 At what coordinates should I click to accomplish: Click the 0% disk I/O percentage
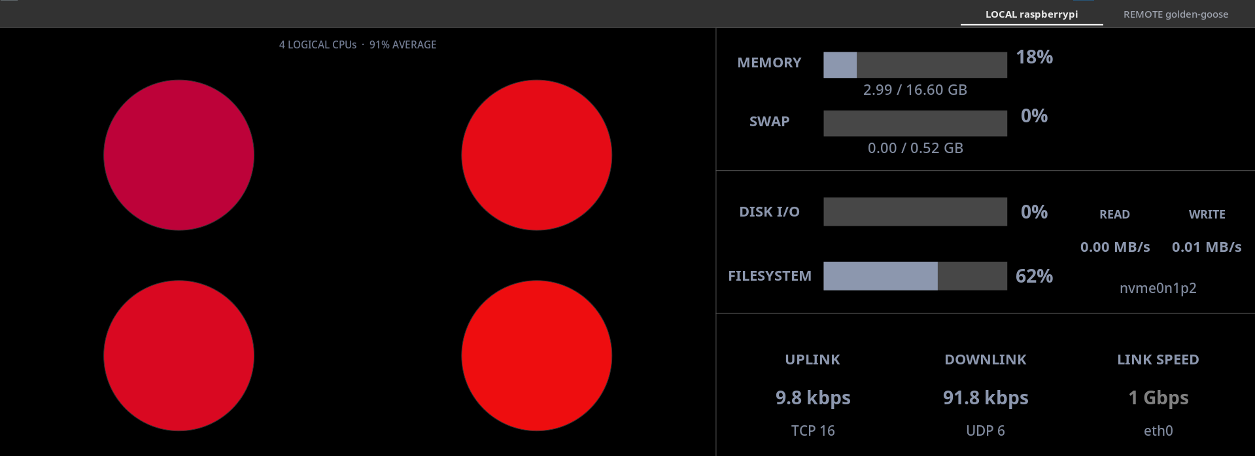click(1034, 212)
